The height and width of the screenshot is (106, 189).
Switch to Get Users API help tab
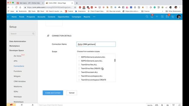pos(30,3)
